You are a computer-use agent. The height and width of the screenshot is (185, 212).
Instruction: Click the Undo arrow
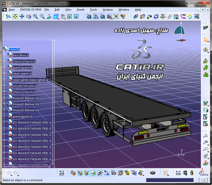[9, 173]
